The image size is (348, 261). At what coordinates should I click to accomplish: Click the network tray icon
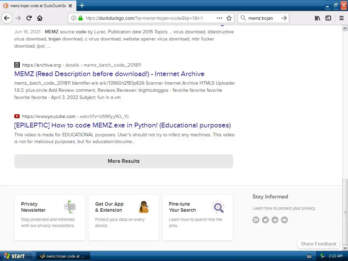click(323, 256)
